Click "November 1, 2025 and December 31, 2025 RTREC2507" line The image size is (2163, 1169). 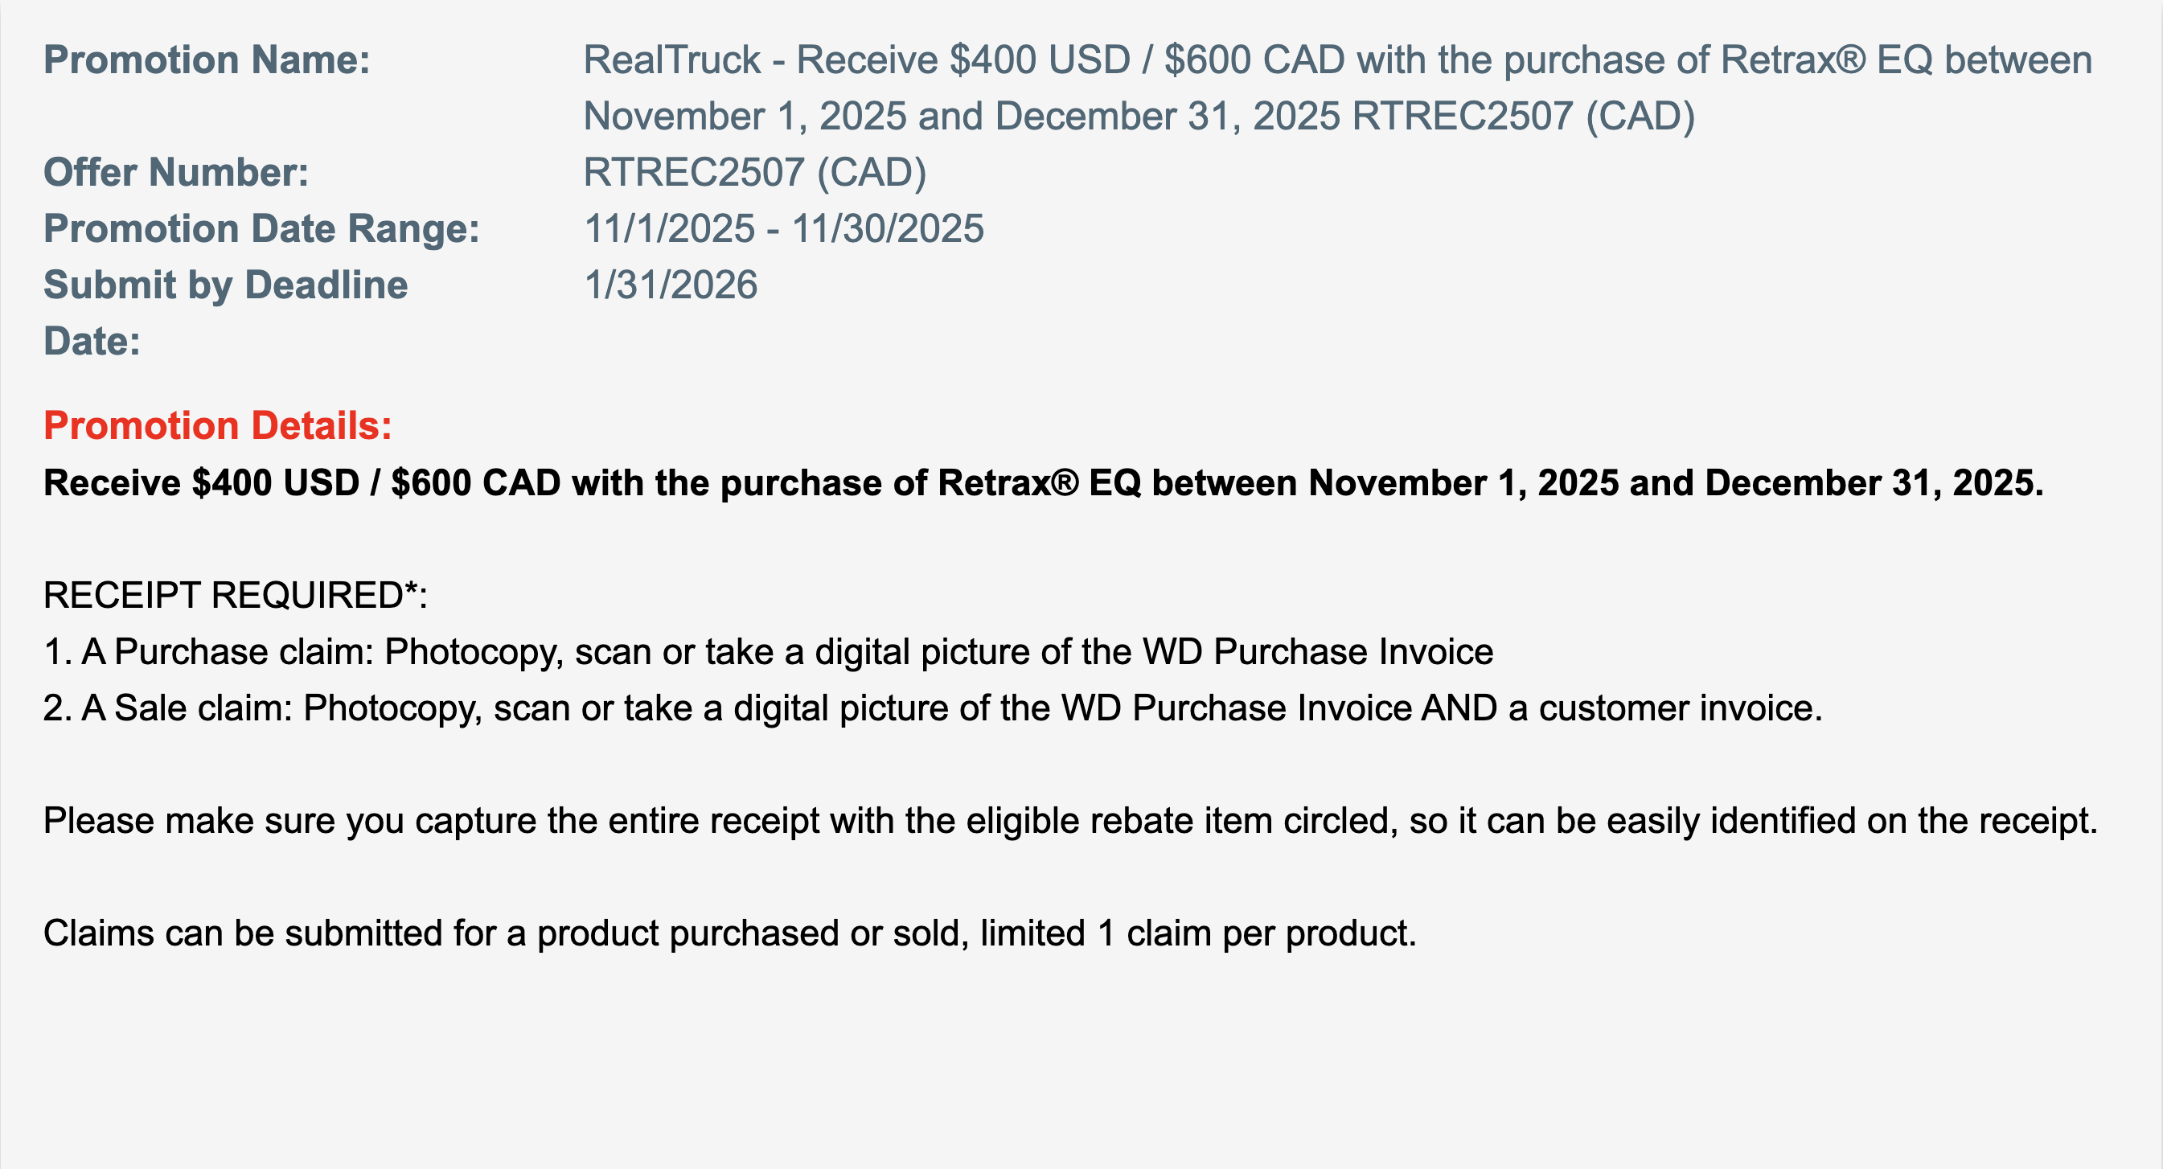pos(1139,117)
